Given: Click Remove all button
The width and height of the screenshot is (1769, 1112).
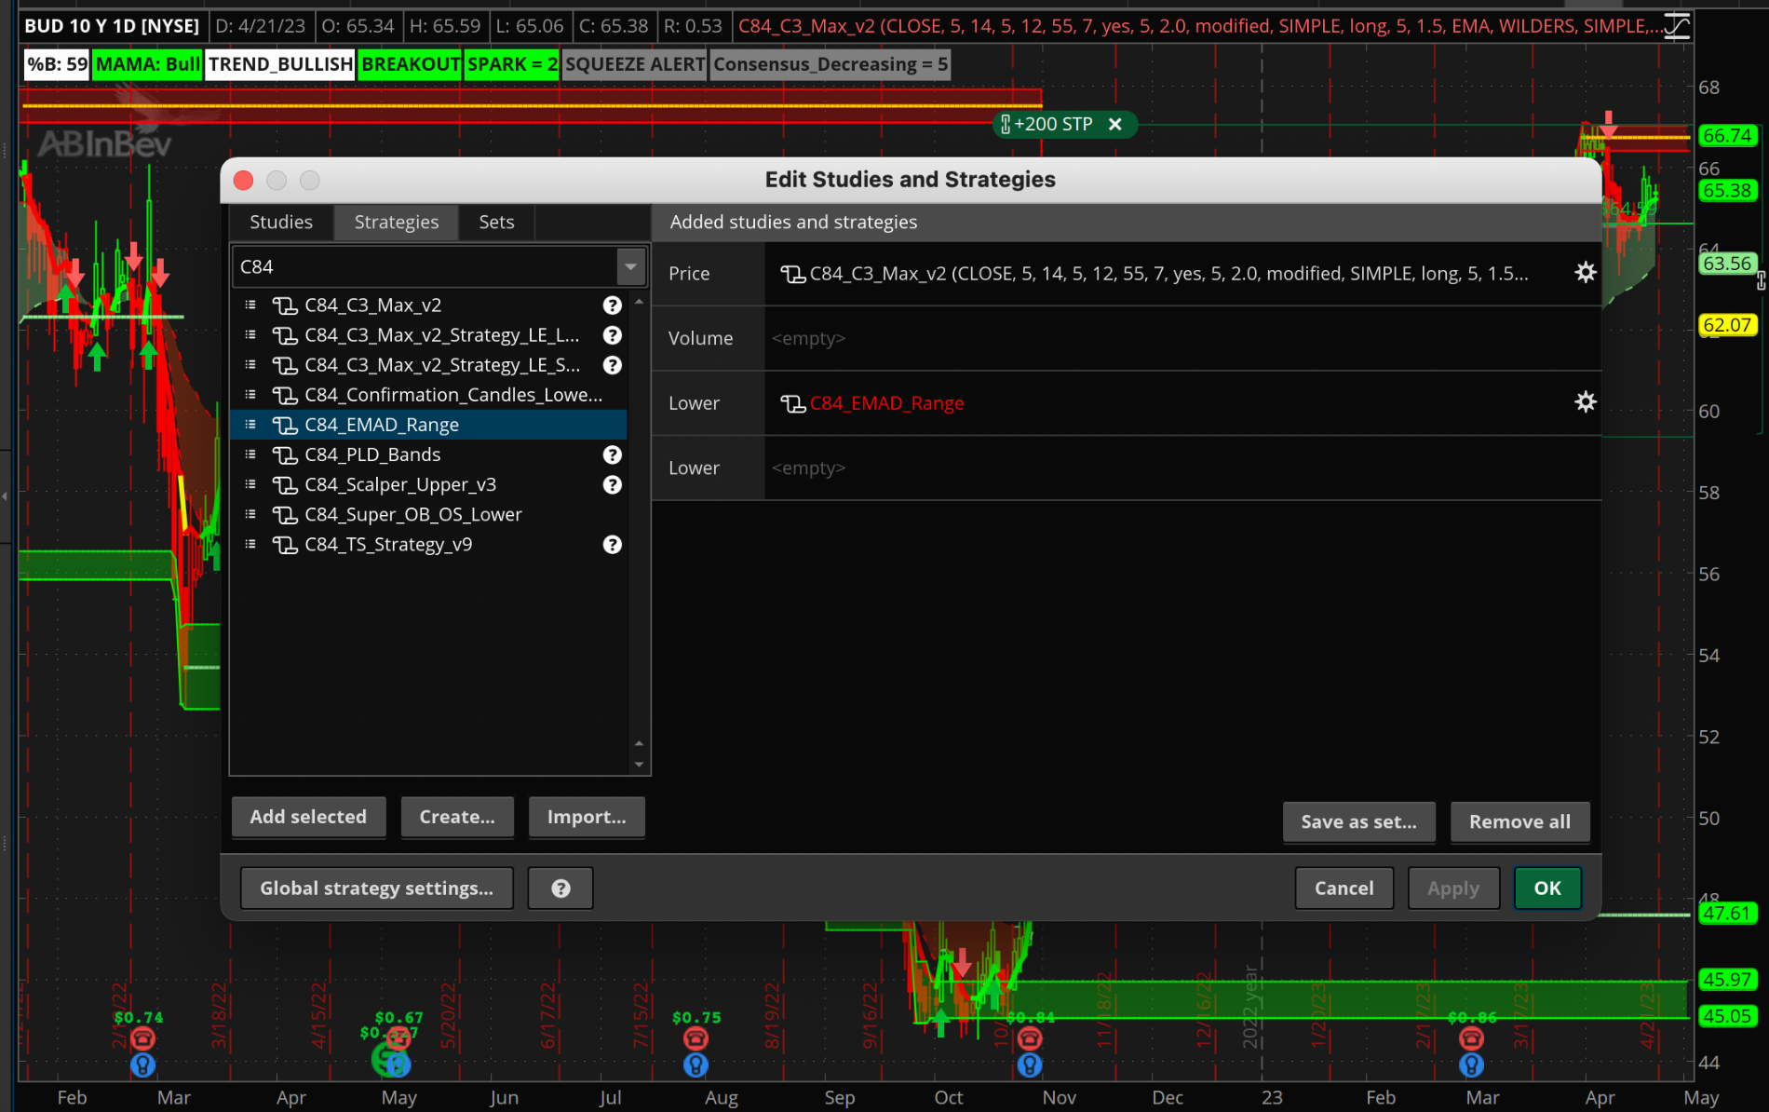Looking at the screenshot, I should pyautogui.click(x=1519, y=821).
